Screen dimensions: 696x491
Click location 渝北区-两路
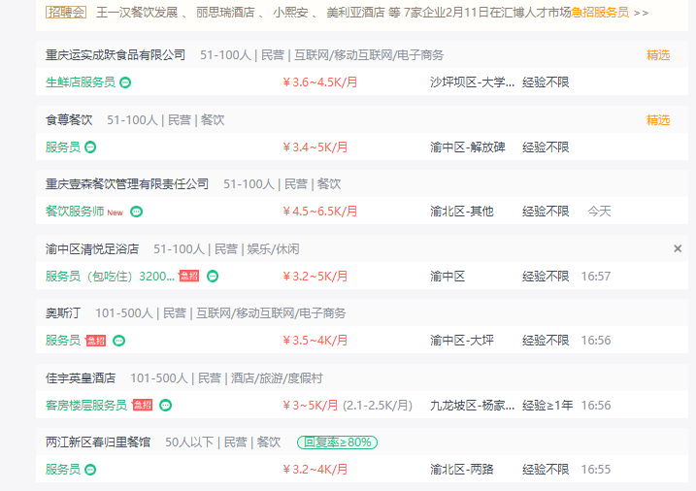[x=462, y=470]
